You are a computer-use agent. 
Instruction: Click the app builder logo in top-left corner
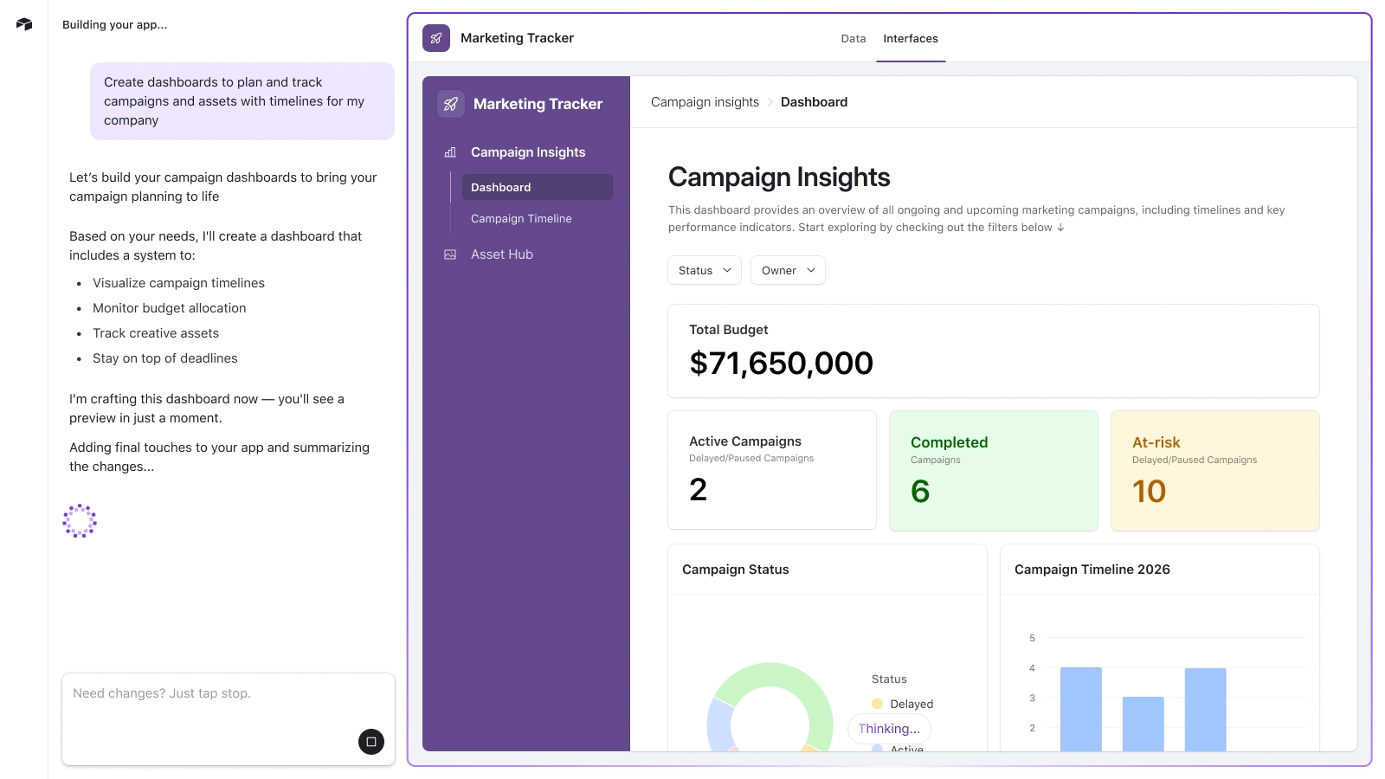(24, 23)
